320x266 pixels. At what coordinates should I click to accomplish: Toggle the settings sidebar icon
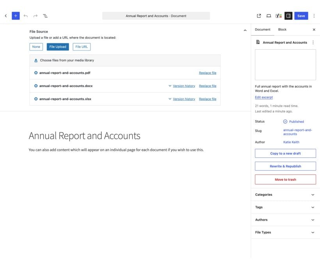pos(288,16)
